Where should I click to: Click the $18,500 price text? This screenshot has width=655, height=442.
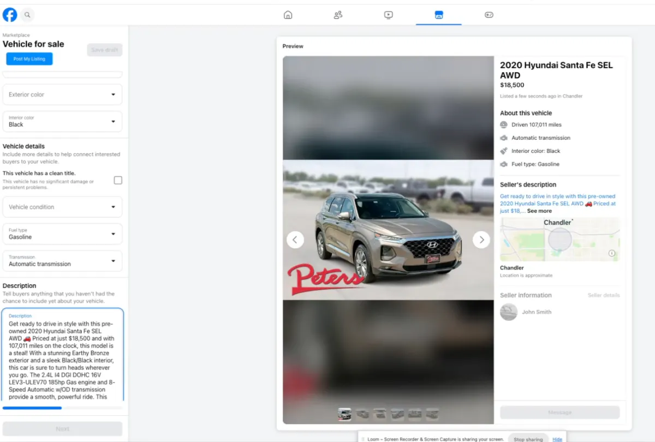tap(512, 85)
